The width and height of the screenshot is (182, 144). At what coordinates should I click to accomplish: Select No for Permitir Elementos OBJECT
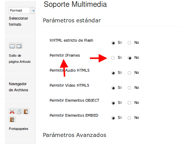point(129,103)
